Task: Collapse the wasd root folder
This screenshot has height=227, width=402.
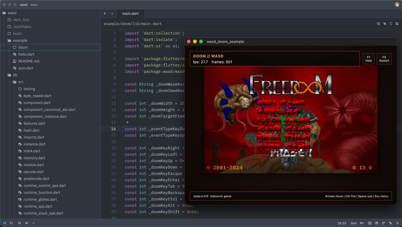Action: click(x=50, y=13)
